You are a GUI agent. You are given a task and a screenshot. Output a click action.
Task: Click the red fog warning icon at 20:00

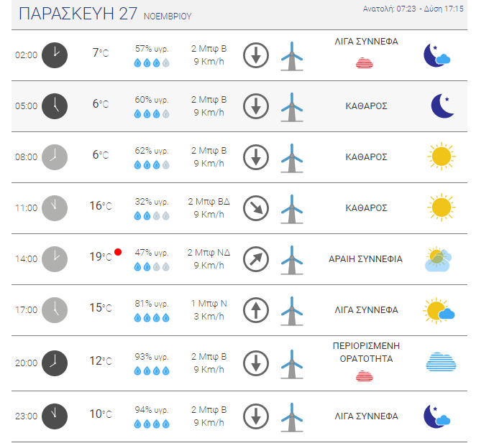[x=365, y=376]
